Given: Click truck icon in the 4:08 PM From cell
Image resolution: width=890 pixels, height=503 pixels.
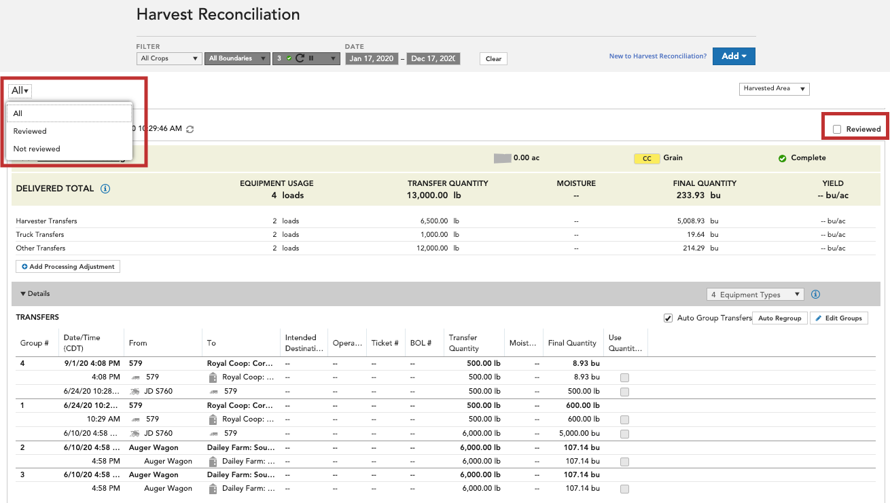Looking at the screenshot, I should tap(136, 377).
